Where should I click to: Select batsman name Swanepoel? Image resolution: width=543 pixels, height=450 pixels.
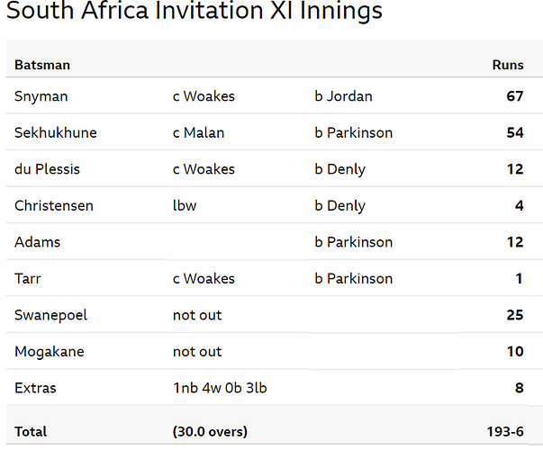(x=51, y=315)
